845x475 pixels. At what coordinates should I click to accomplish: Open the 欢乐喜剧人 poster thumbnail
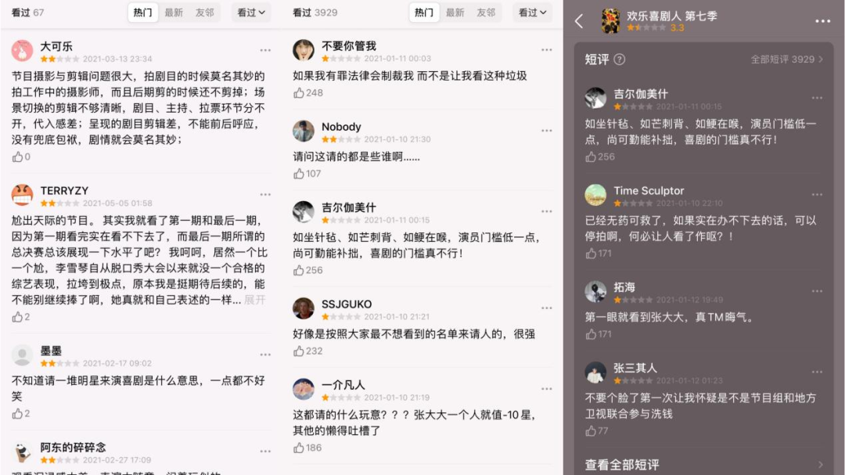coord(610,21)
